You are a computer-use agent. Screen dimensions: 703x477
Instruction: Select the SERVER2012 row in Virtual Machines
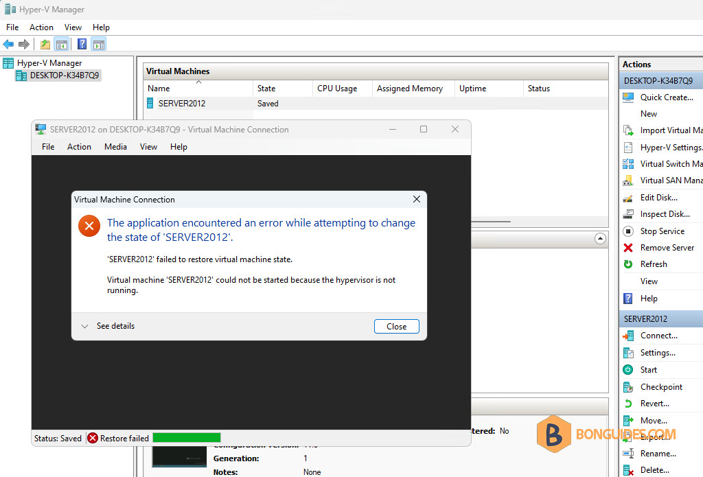coord(376,104)
